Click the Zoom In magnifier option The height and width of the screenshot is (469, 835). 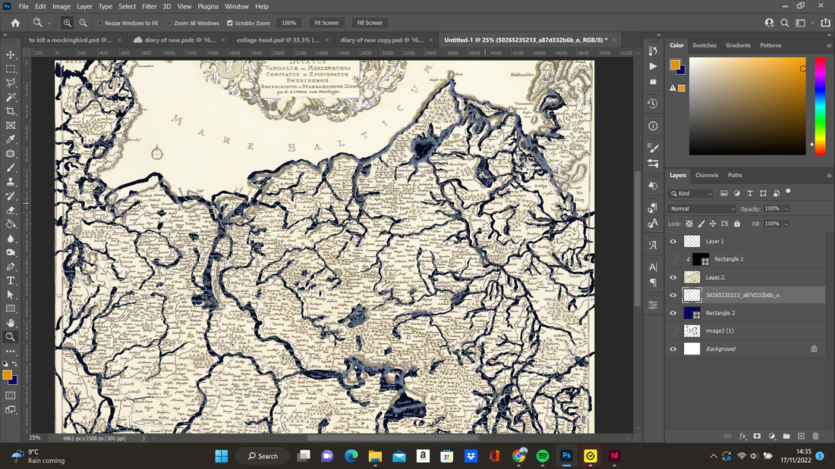tap(67, 23)
